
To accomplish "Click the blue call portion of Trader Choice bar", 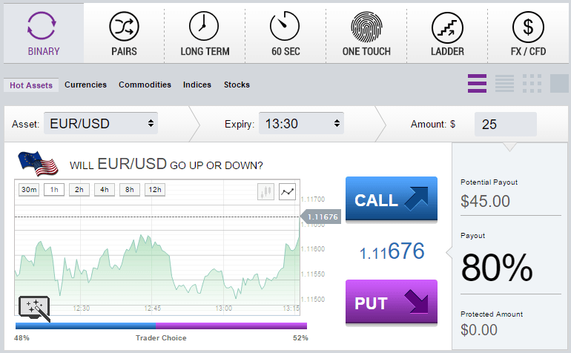I will coord(85,326).
